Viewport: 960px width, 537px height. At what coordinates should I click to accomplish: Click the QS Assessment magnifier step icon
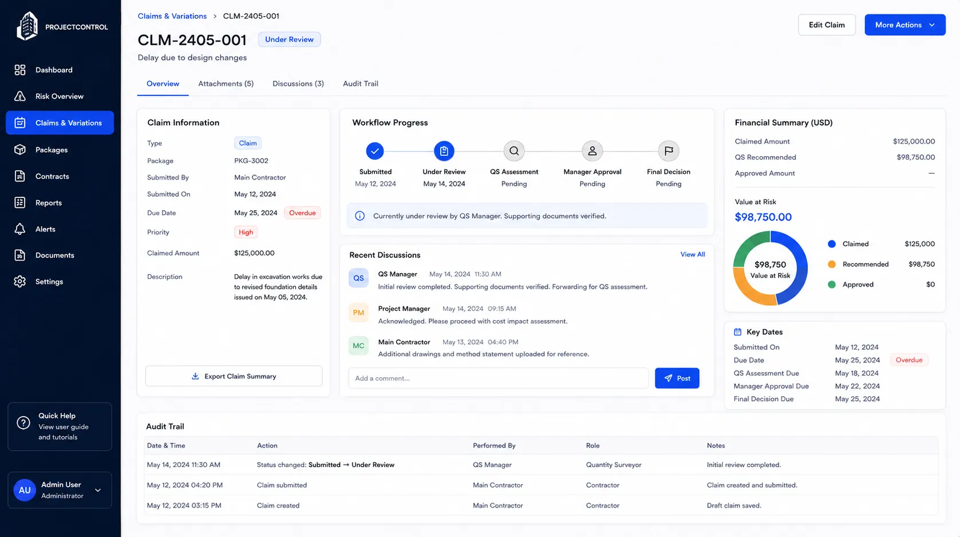click(514, 151)
